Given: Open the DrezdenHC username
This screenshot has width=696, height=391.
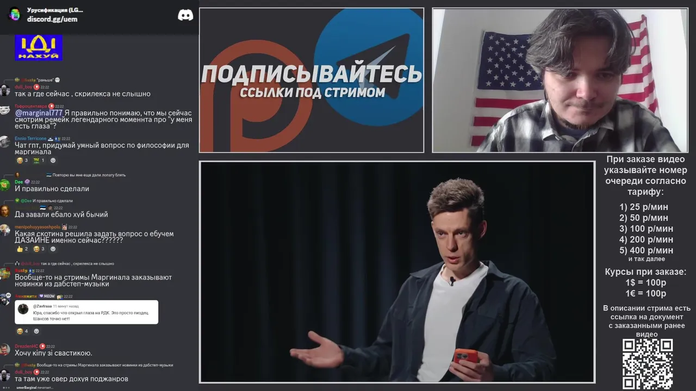Looking at the screenshot, I should click(26, 346).
